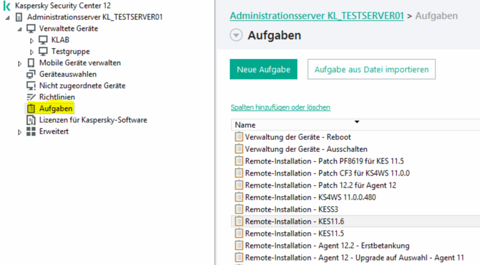Click task icon for Verwaltung der Geräte - Ausschalten
Viewport: 480px width, 265px height.
(239, 149)
